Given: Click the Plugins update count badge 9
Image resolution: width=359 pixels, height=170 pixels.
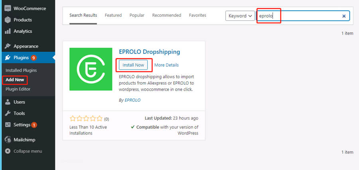Looking at the screenshot, I should point(34,58).
